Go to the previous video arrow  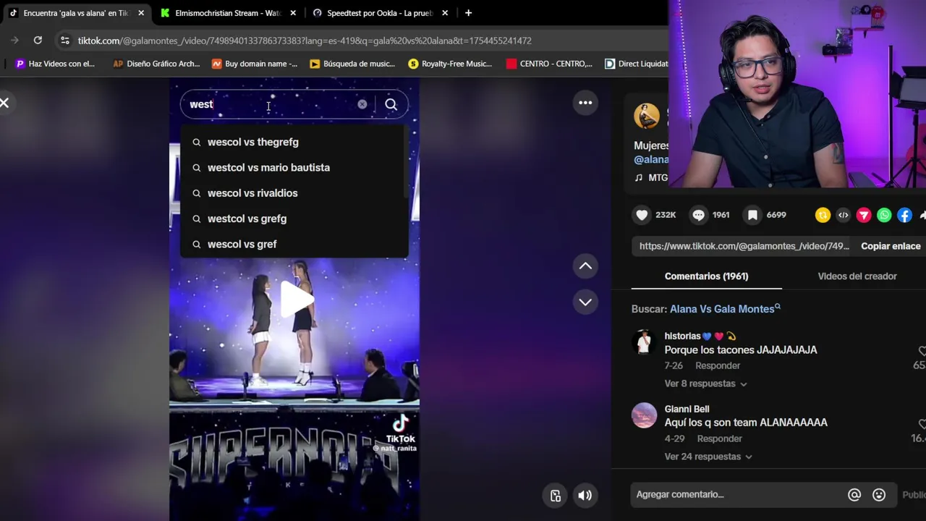coord(585,266)
